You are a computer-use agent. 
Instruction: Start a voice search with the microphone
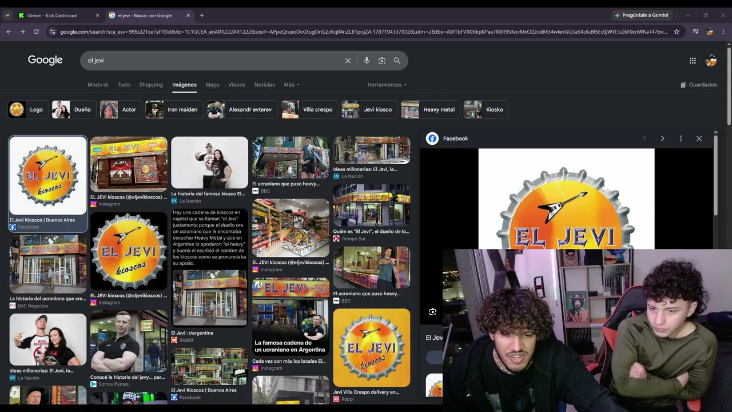pos(367,60)
